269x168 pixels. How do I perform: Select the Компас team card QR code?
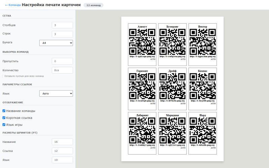203,86
